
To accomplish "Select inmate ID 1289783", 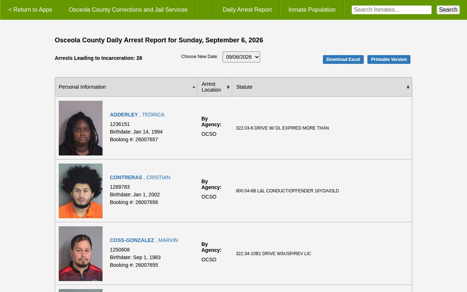I will [x=120, y=187].
